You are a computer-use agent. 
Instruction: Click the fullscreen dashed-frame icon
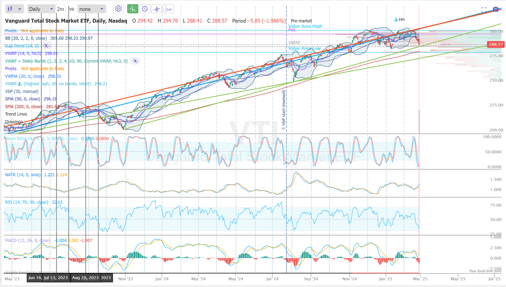[484, 10]
